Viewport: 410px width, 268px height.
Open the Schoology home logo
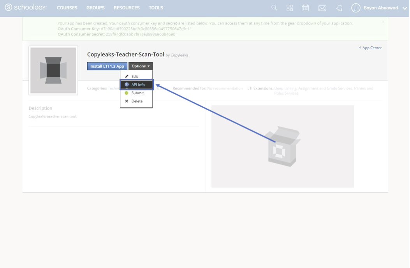tap(25, 7)
